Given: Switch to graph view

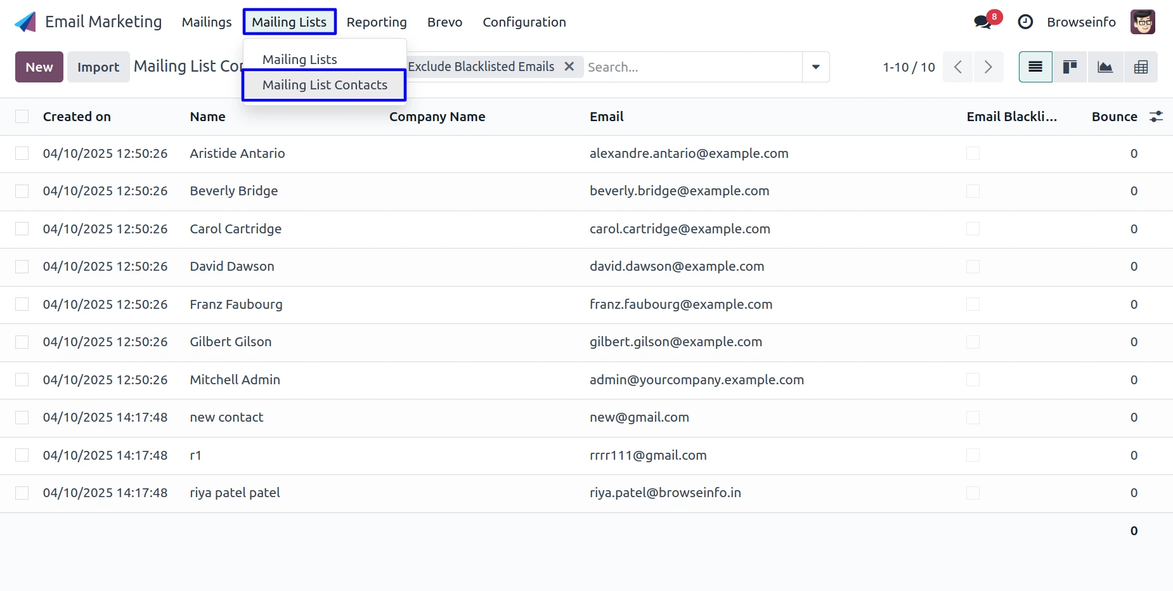Looking at the screenshot, I should [1105, 67].
